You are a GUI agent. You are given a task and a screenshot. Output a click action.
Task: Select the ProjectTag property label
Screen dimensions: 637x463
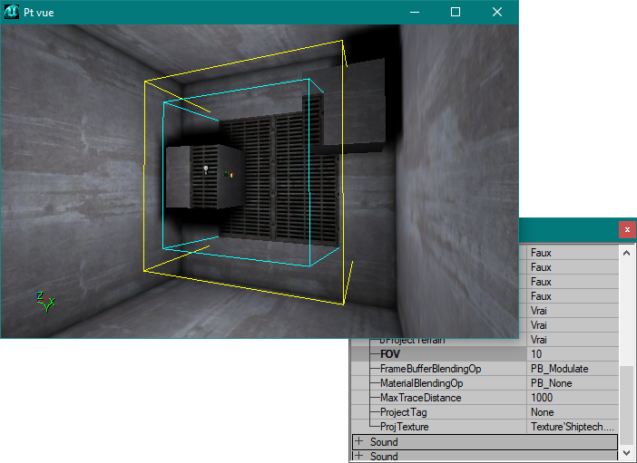[403, 412]
